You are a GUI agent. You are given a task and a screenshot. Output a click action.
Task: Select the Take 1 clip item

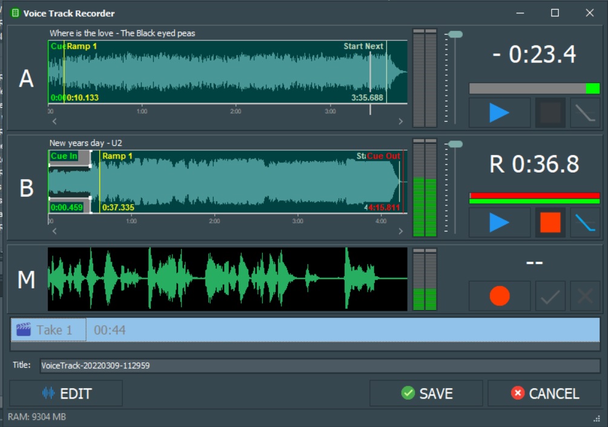coord(48,330)
